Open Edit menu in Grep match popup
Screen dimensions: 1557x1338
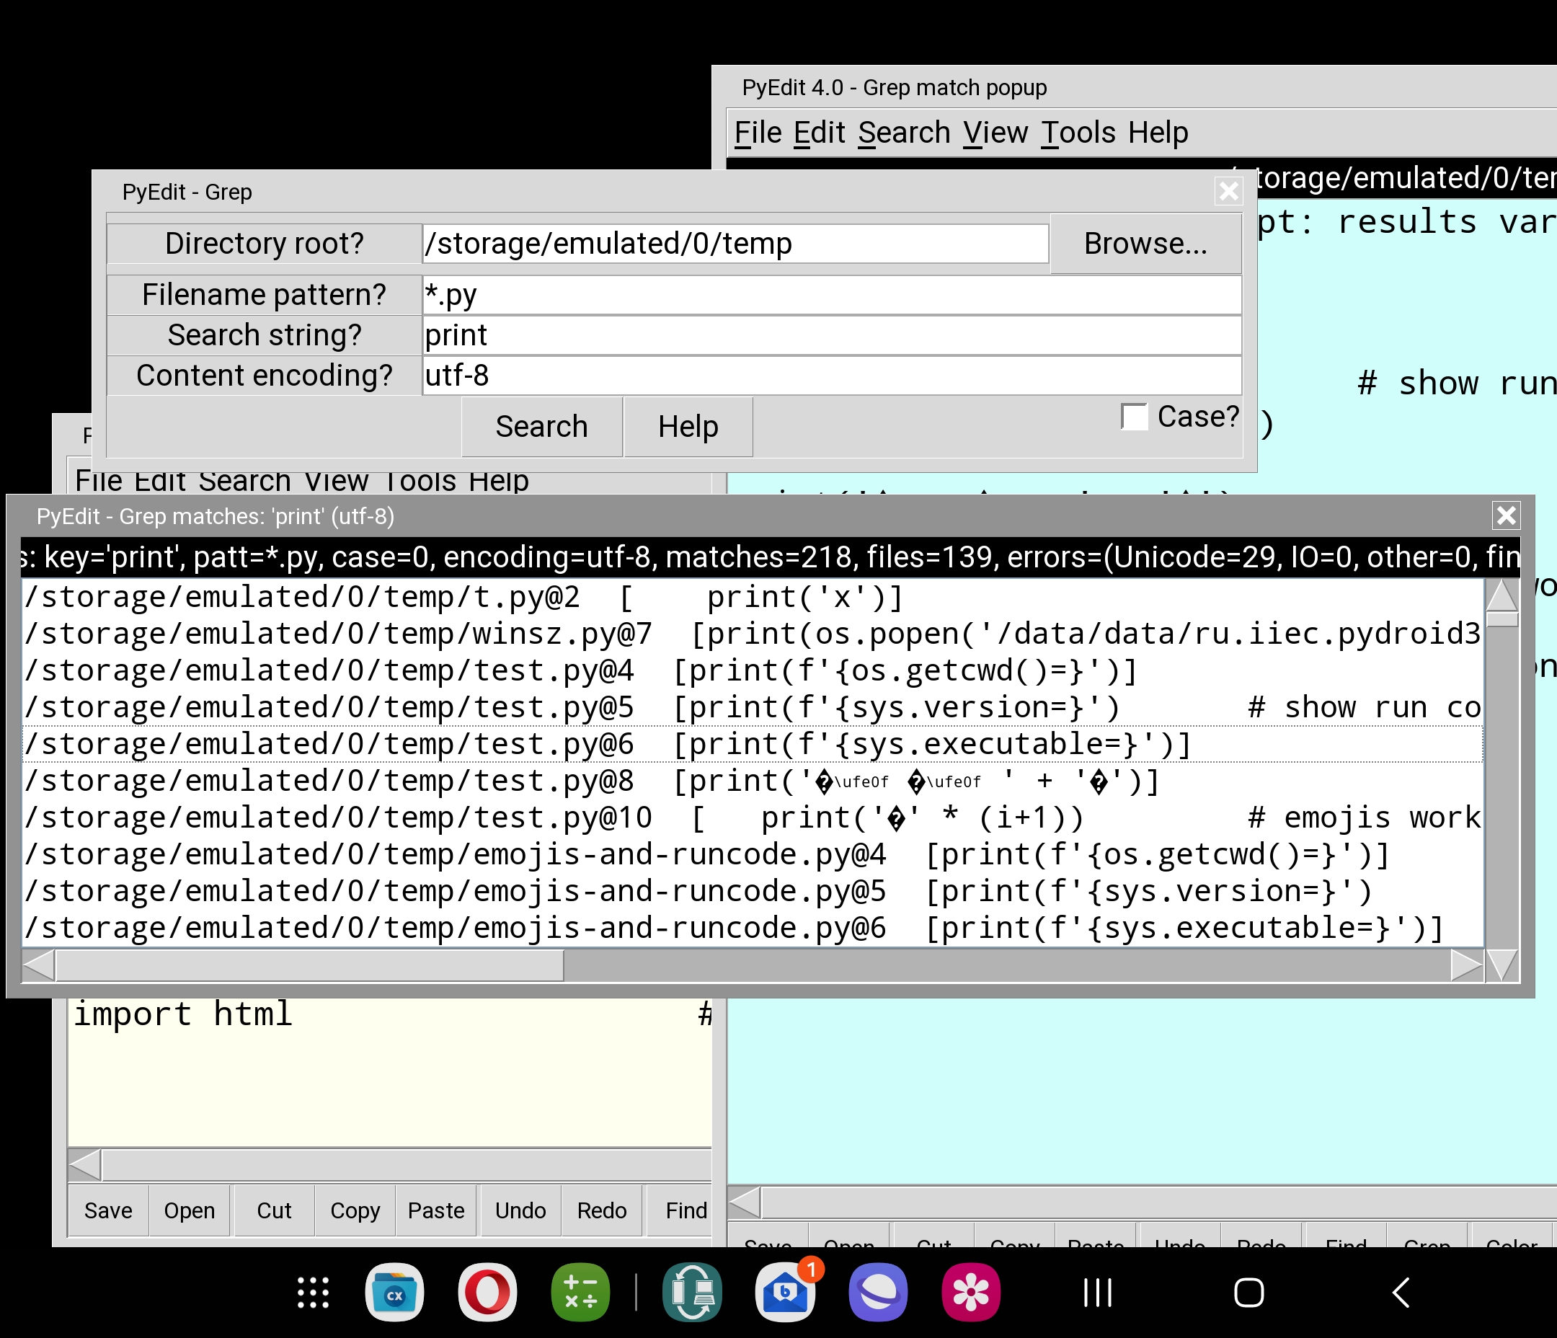tap(820, 133)
